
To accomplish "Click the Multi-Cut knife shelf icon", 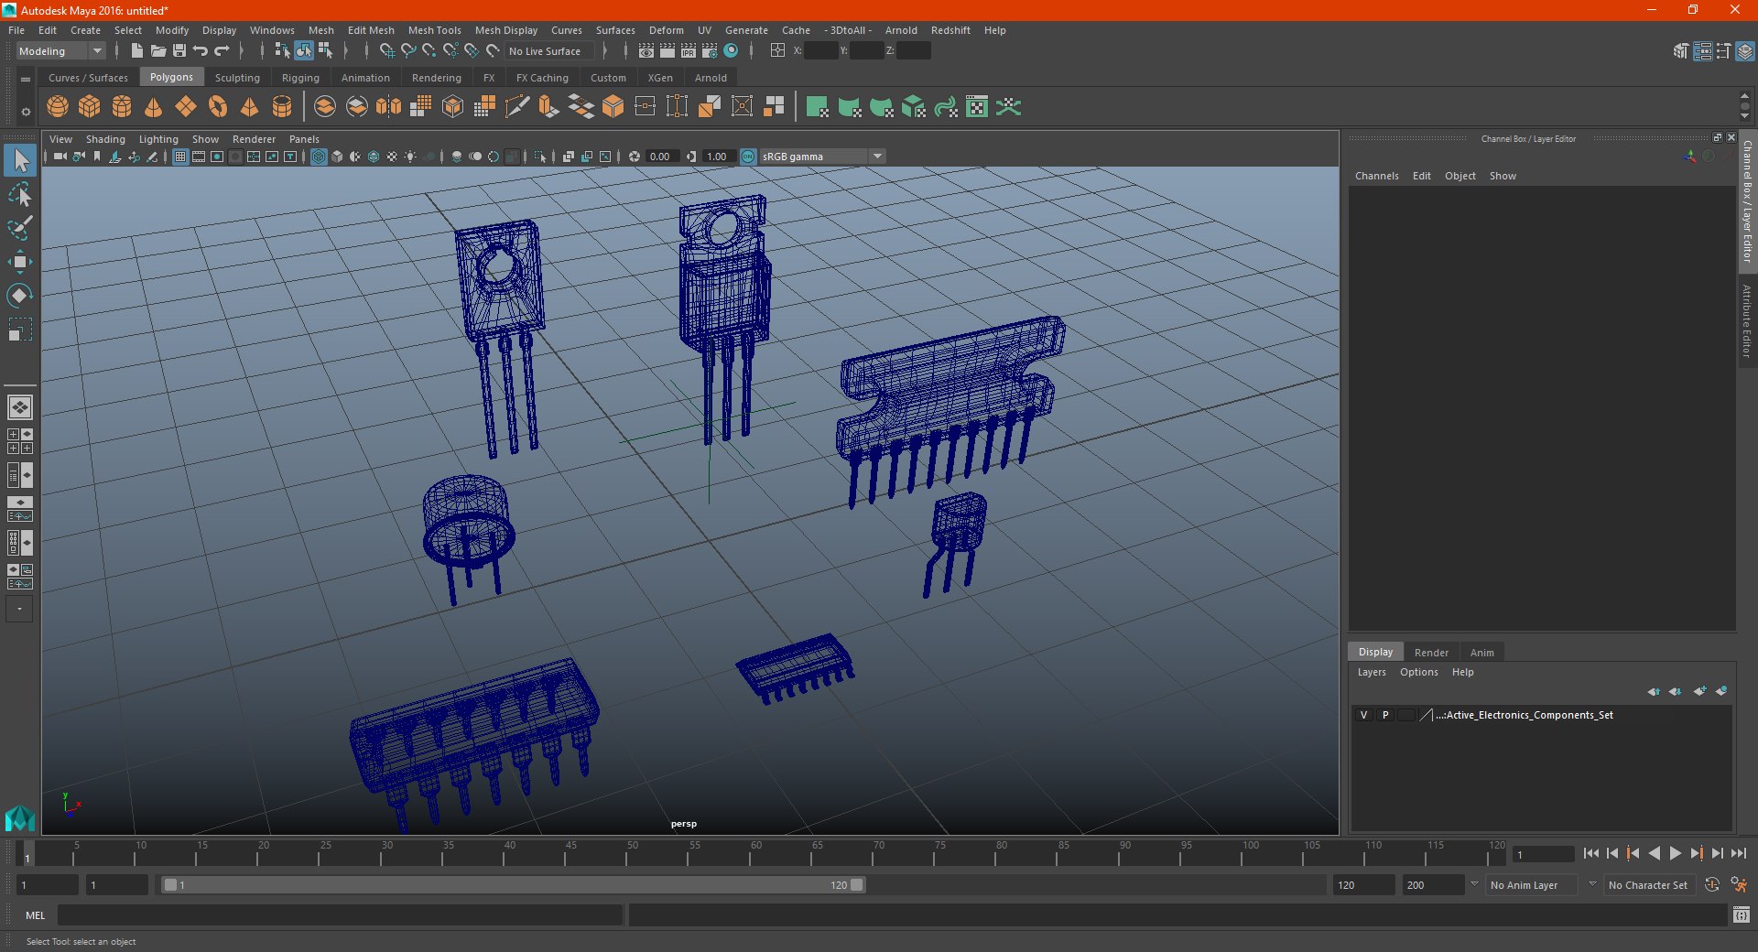I will (x=517, y=107).
